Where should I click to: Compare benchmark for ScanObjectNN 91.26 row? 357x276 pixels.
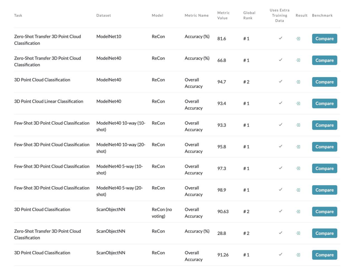tap(325, 255)
